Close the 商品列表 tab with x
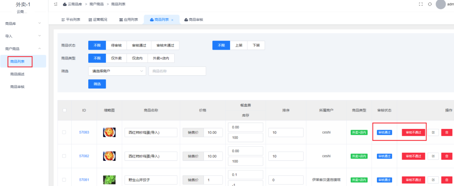Screen dimensions: 454x186 [x=172, y=20]
